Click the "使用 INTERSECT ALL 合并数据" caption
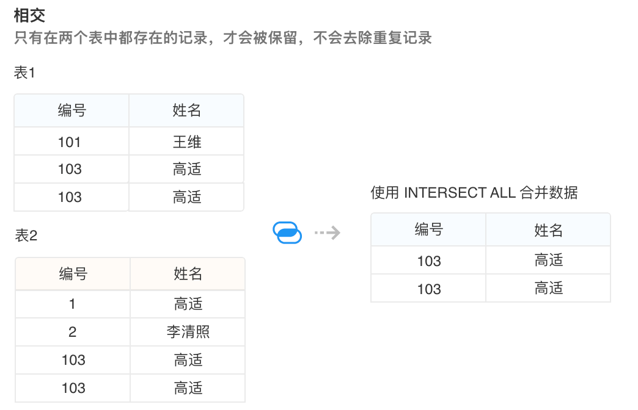This screenshot has height=410, width=638. tap(474, 193)
